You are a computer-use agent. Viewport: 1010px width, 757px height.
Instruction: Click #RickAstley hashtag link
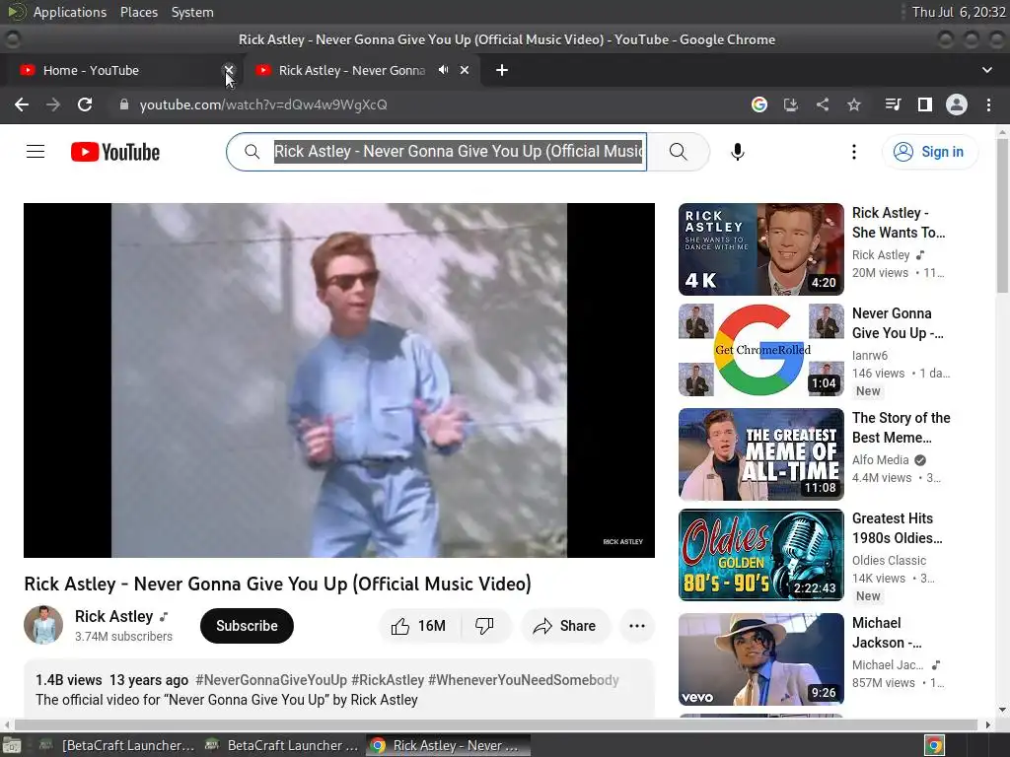(388, 680)
